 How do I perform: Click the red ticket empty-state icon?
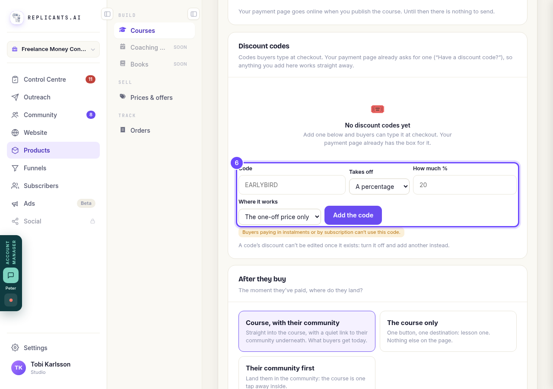[378, 109]
